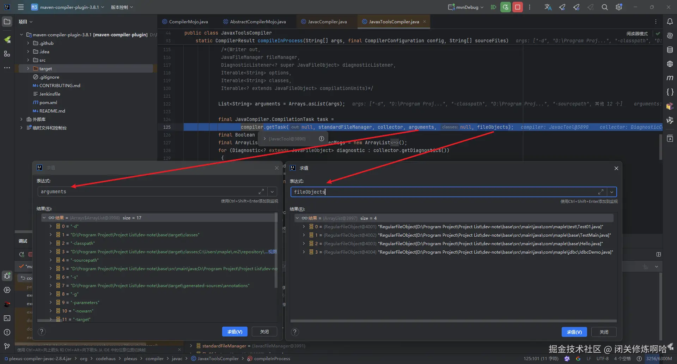Expand result item 3 JdbcDemo.java

tap(304, 252)
